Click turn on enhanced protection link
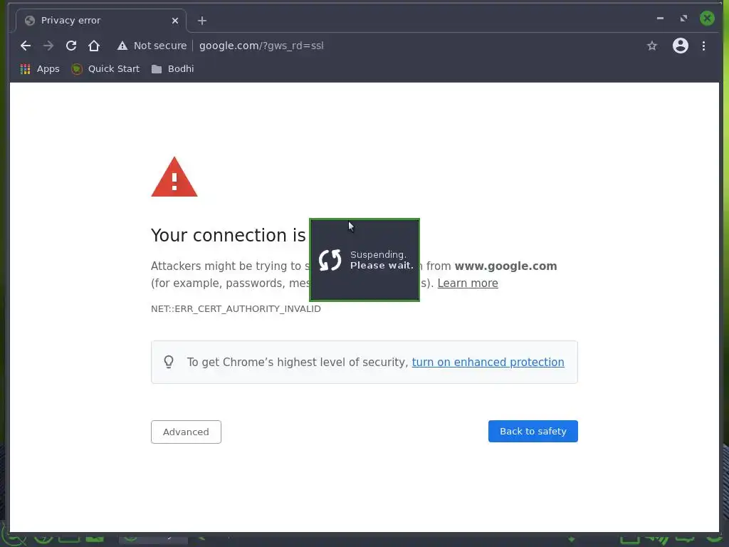This screenshot has height=547, width=729. tap(488, 363)
